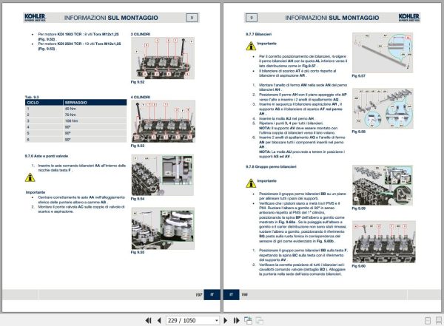Click the Kohler logo on the left page
The height and width of the screenshot is (326, 444).
coord(35,18)
